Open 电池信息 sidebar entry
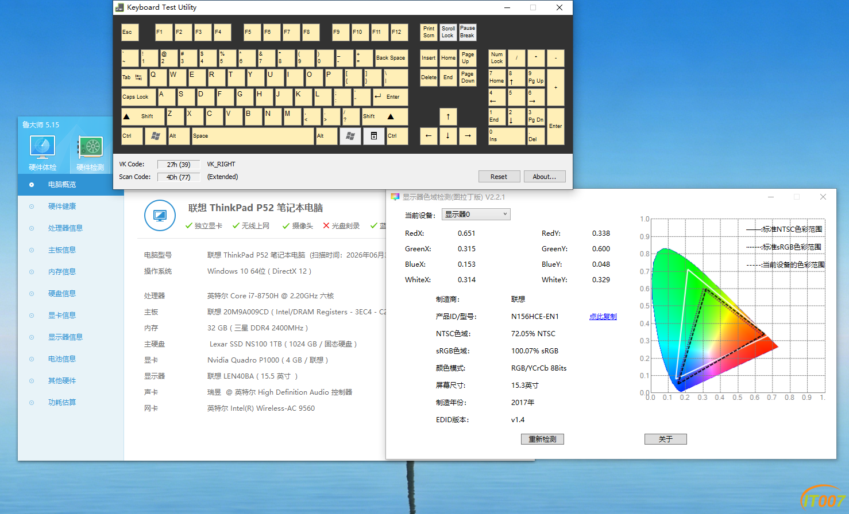This screenshot has height=514, width=849. point(62,359)
